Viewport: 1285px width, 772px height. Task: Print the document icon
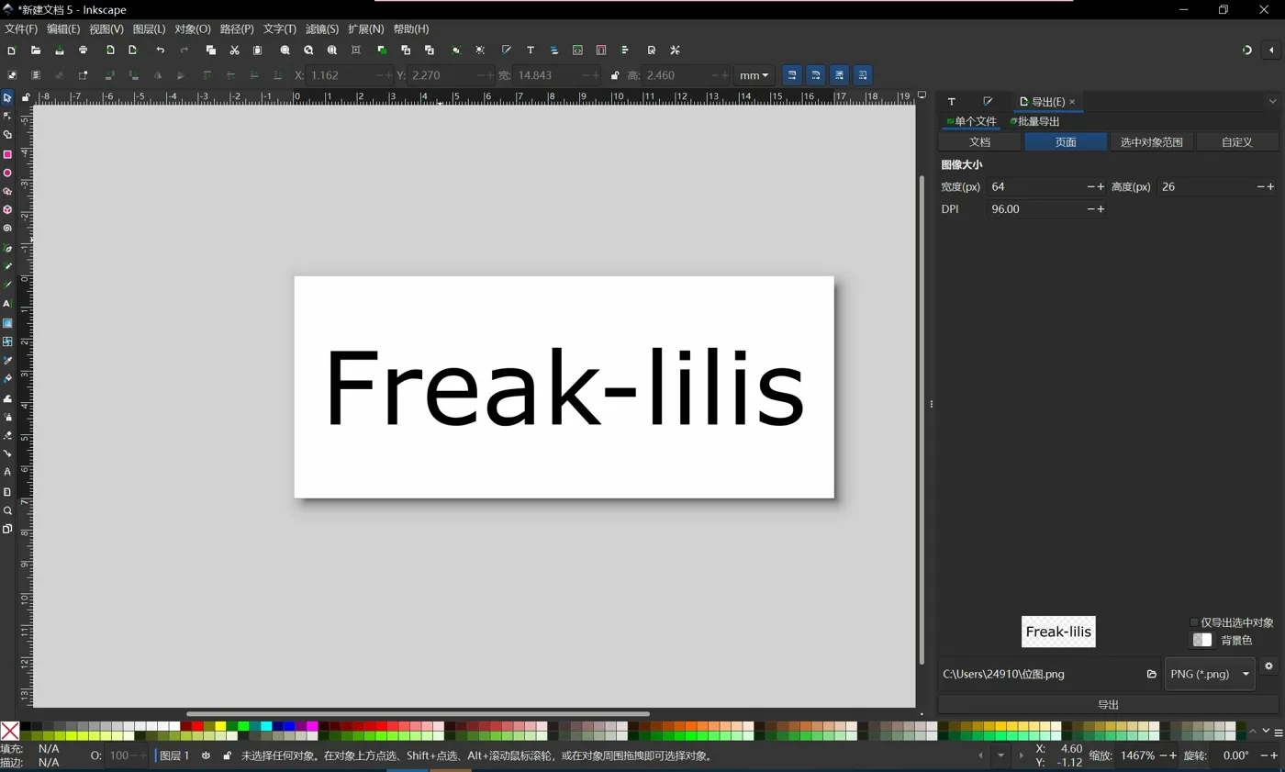point(84,50)
